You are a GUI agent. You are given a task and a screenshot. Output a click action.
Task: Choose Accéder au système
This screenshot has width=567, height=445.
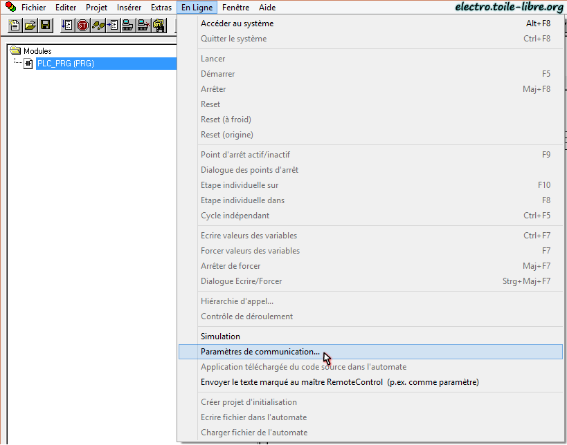(x=370, y=23)
